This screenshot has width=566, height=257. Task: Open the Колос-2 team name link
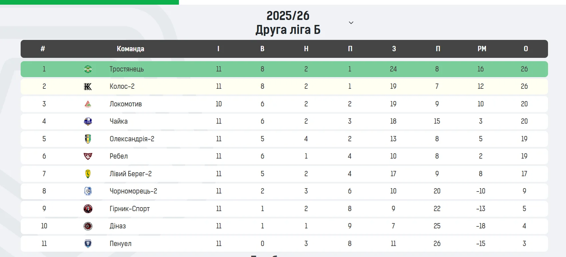coord(122,86)
